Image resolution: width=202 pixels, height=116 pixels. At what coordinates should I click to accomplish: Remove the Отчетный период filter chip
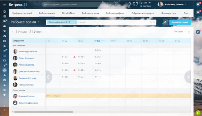click(76, 22)
